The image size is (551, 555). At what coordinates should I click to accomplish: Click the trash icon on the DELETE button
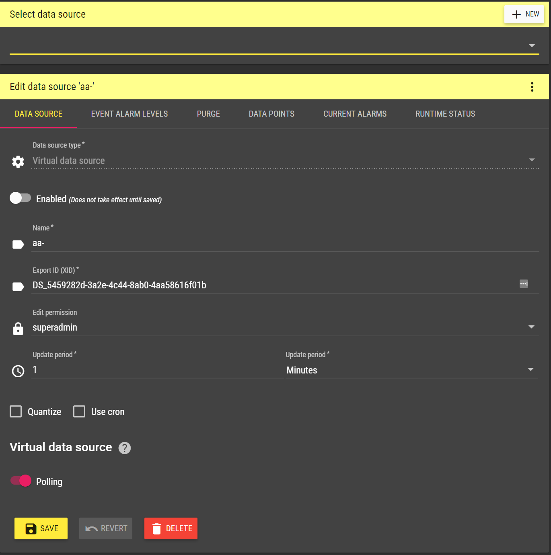[156, 528]
